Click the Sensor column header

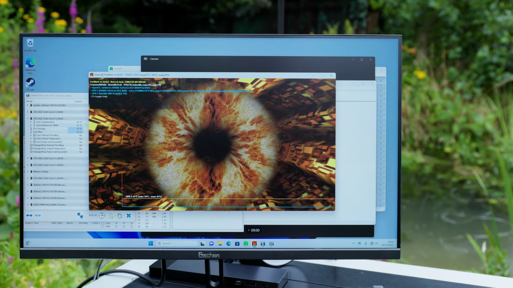pyautogui.click(x=29, y=101)
